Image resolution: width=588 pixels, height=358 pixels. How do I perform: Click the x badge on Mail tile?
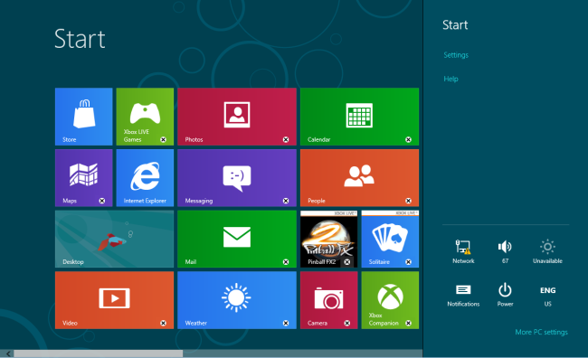tap(286, 261)
